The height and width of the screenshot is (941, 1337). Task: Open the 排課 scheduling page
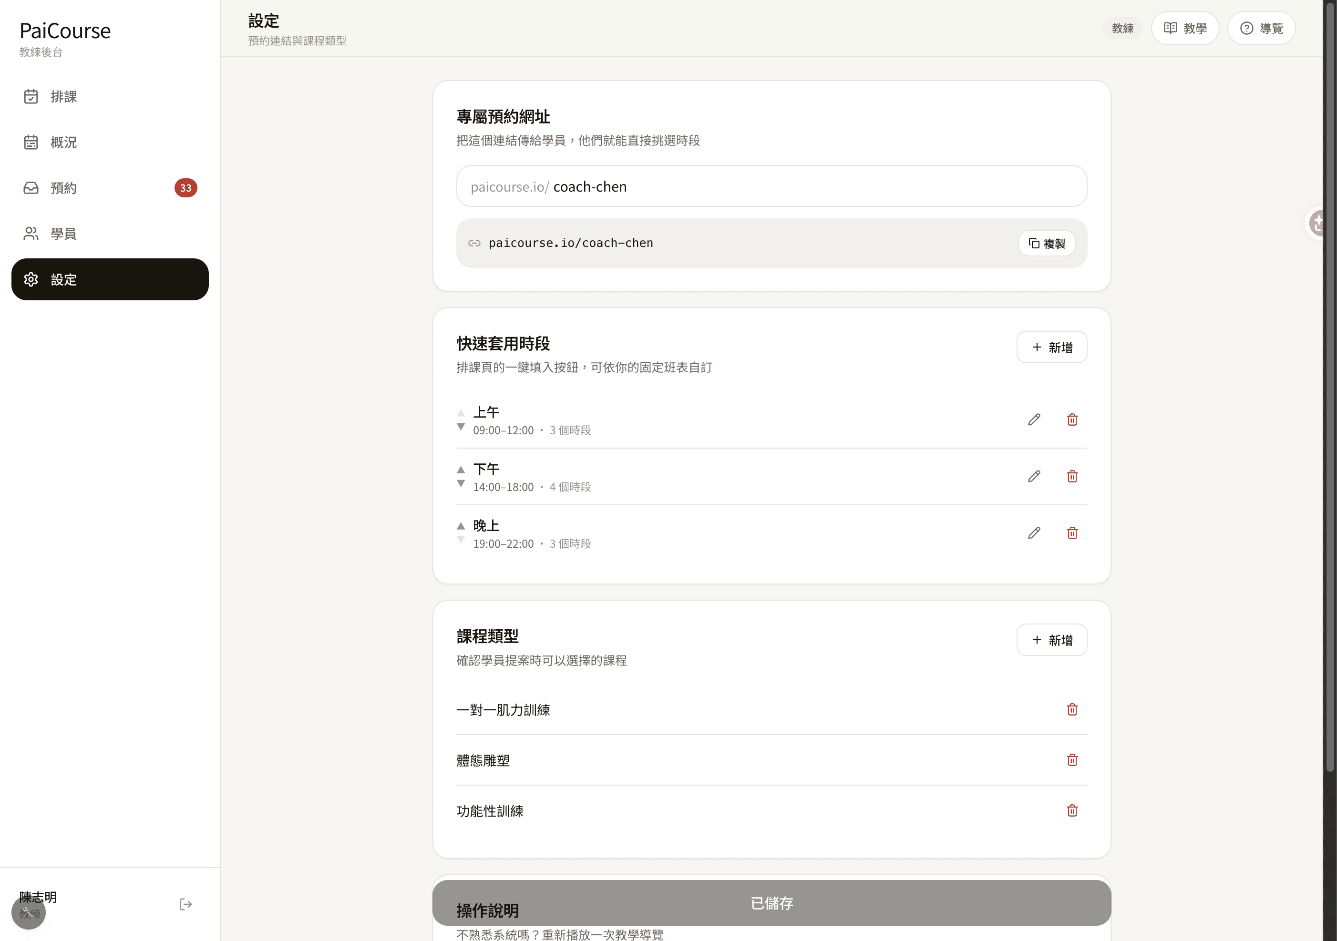(x=110, y=97)
